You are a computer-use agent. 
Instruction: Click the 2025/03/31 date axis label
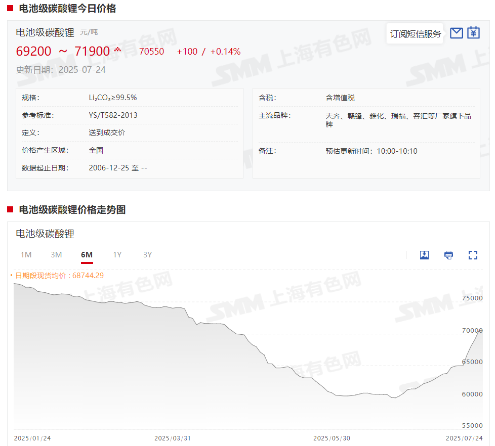(173, 438)
